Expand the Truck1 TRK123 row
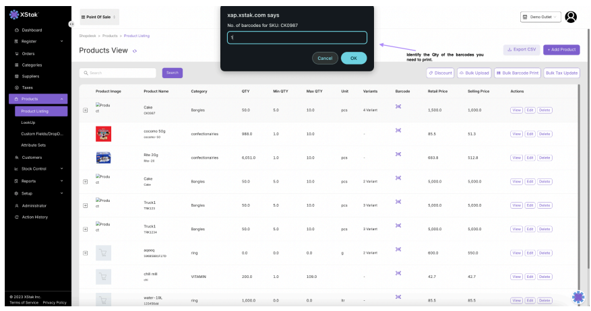This screenshot has width=591, height=311. click(85, 205)
